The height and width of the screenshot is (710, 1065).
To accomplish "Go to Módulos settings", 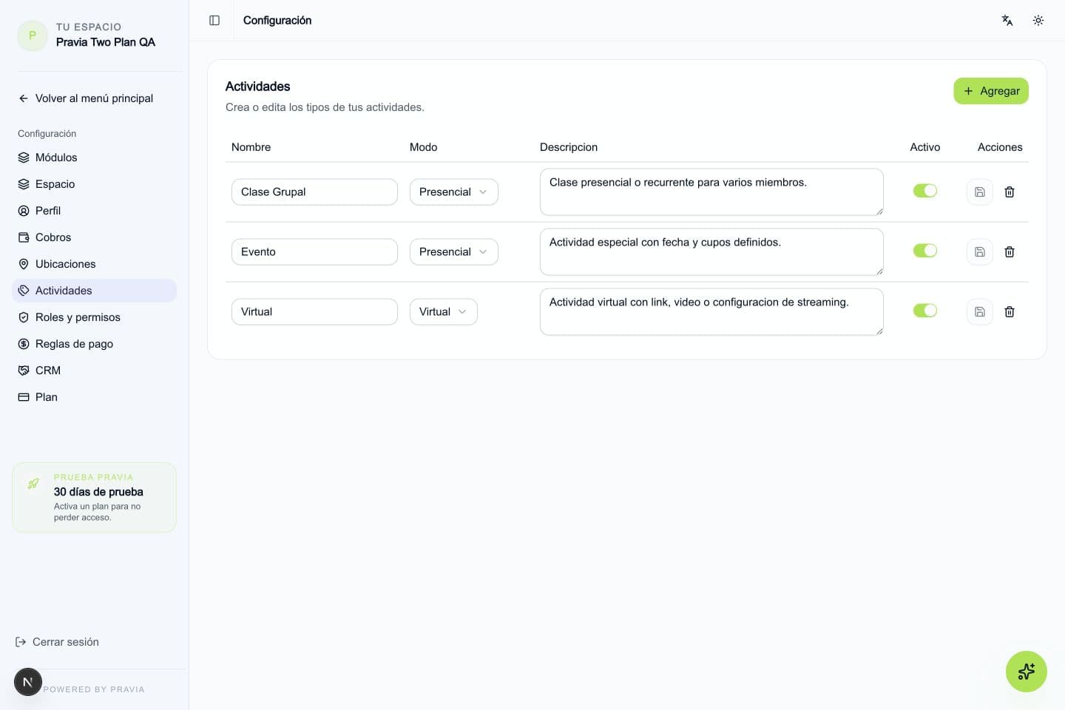I will (95, 158).
